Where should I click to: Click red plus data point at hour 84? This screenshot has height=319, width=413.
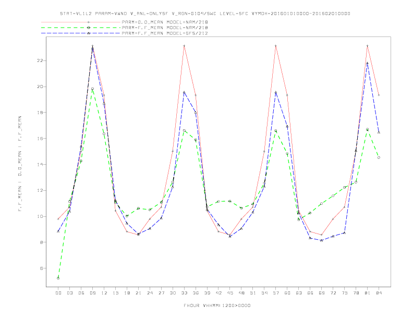click(379, 95)
